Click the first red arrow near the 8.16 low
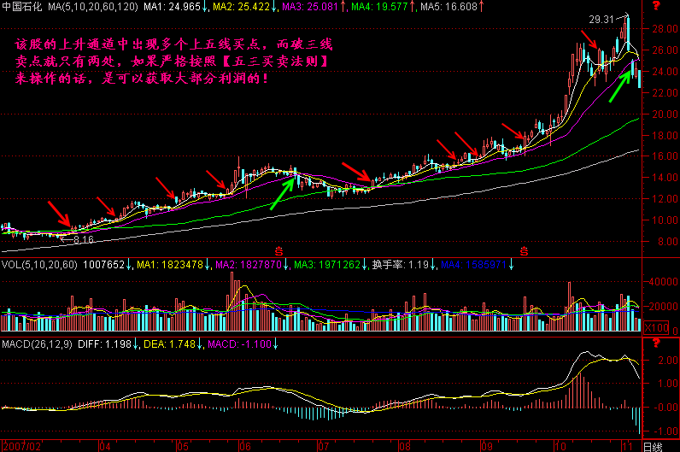This screenshot has height=452, width=680. coord(60,214)
